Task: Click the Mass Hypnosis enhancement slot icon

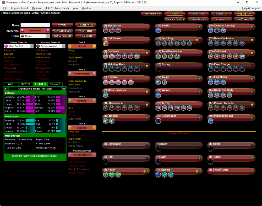Action: (x=106, y=95)
